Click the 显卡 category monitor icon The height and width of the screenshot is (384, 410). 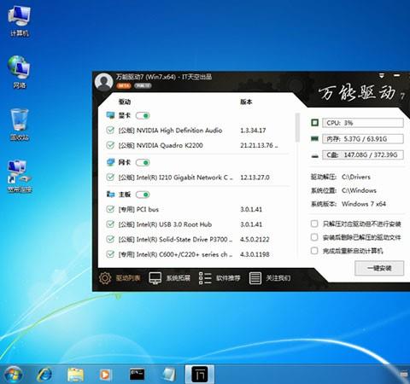[x=110, y=115]
